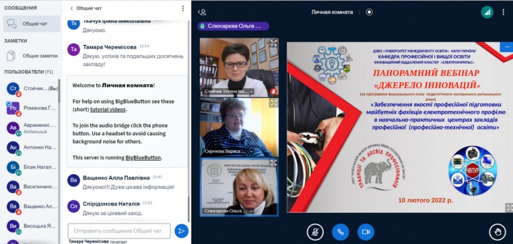Click the Ро avatar of Романова
The height and width of the screenshot is (244, 513).
click(x=13, y=108)
